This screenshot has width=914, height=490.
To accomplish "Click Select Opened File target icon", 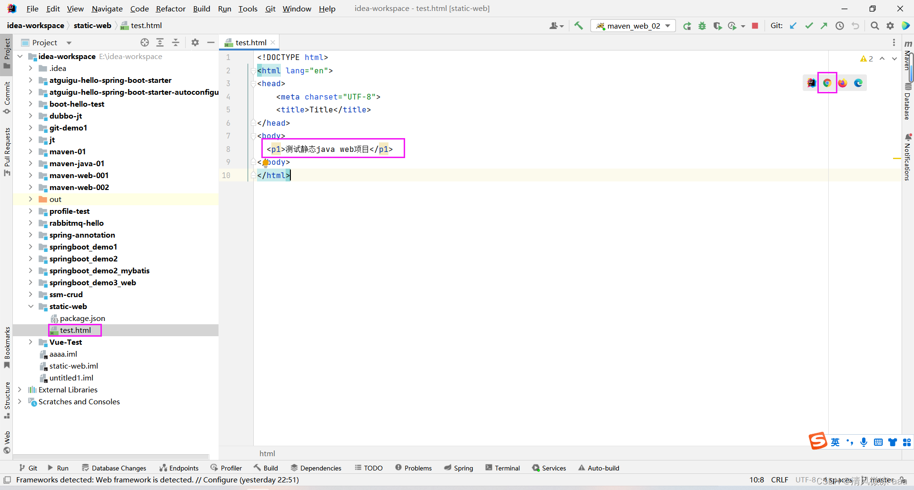I will 145,42.
